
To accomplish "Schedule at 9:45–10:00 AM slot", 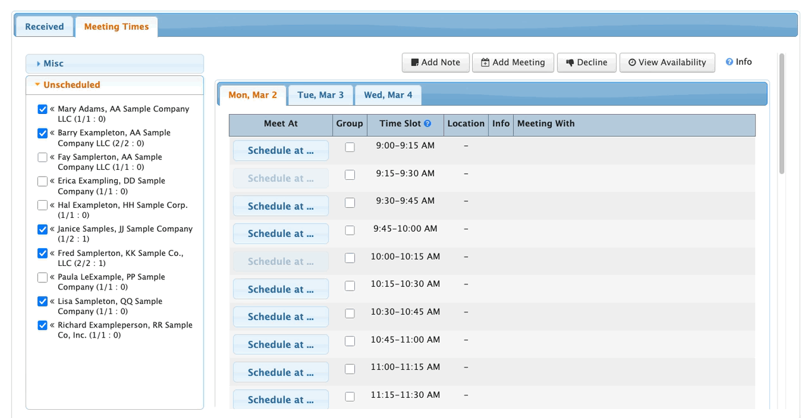I will coord(281,234).
